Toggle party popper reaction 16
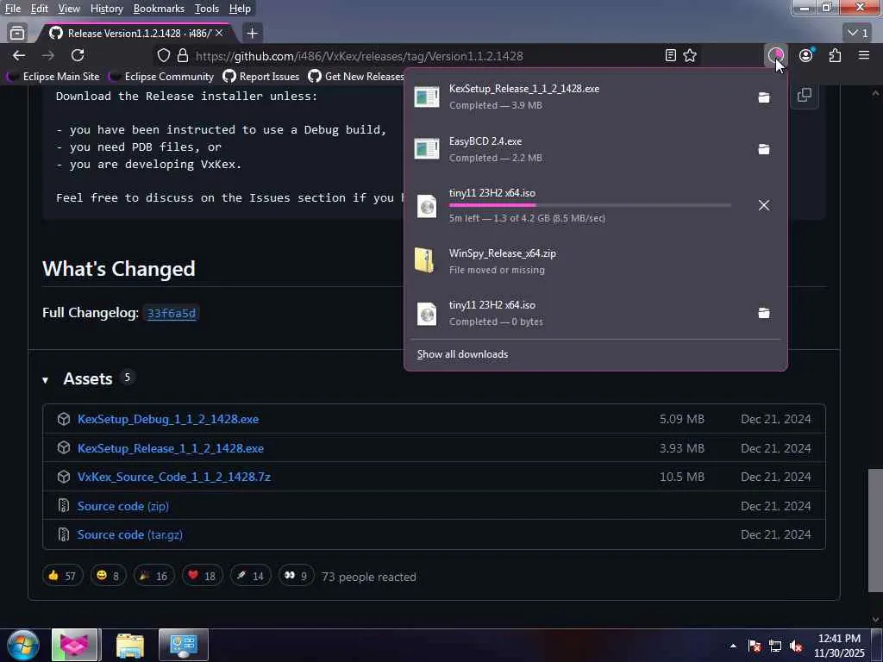Viewport: 883px width, 662px height. [153, 576]
